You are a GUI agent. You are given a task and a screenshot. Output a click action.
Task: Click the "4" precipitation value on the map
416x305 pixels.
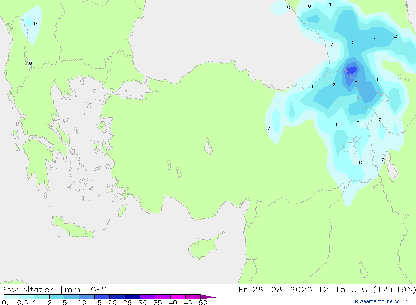[x=374, y=40]
